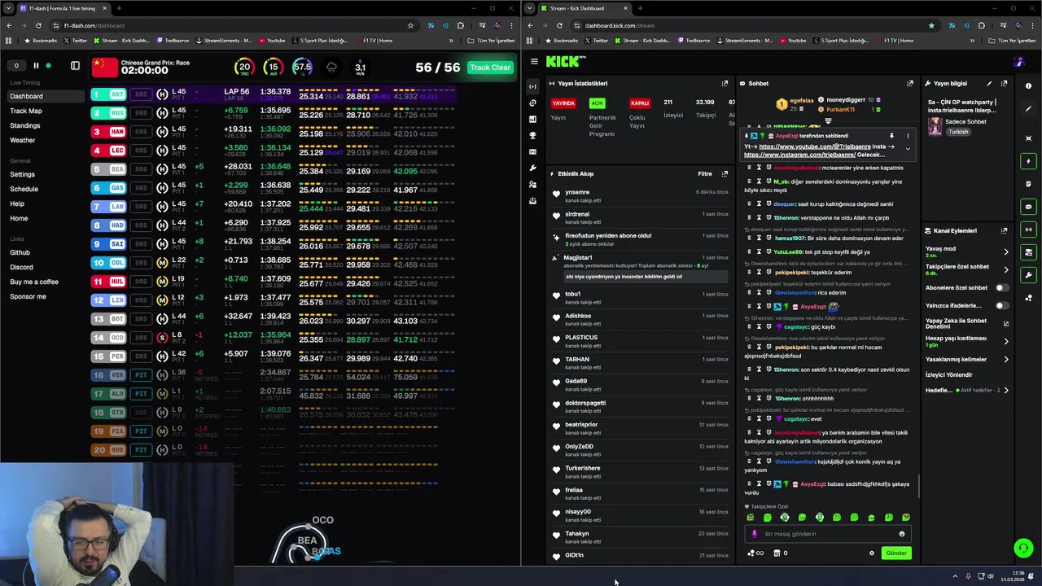
Task: Pause the f1-dash live timing playback
Action: pyautogui.click(x=36, y=66)
